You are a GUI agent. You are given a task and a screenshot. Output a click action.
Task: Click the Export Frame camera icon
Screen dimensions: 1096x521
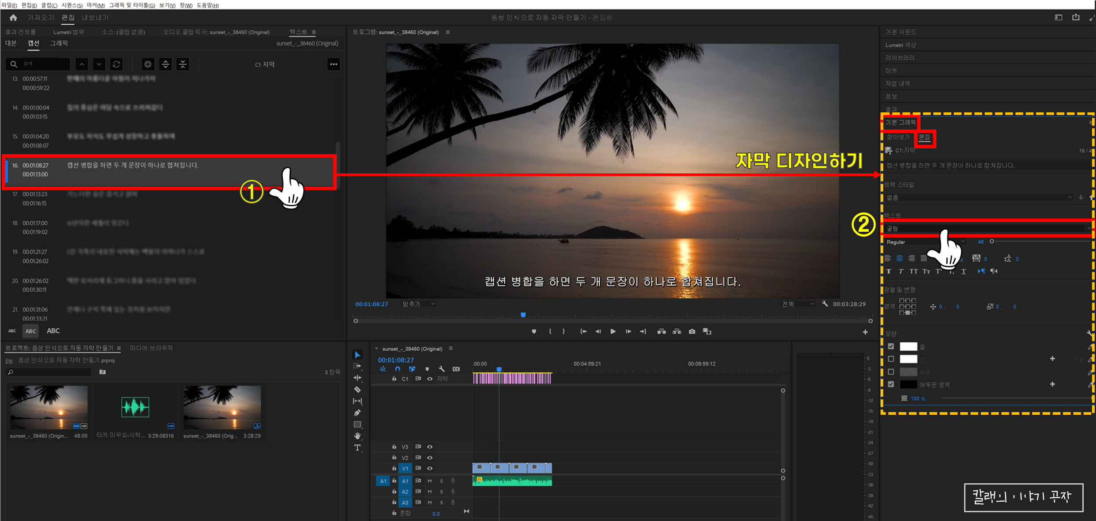692,331
